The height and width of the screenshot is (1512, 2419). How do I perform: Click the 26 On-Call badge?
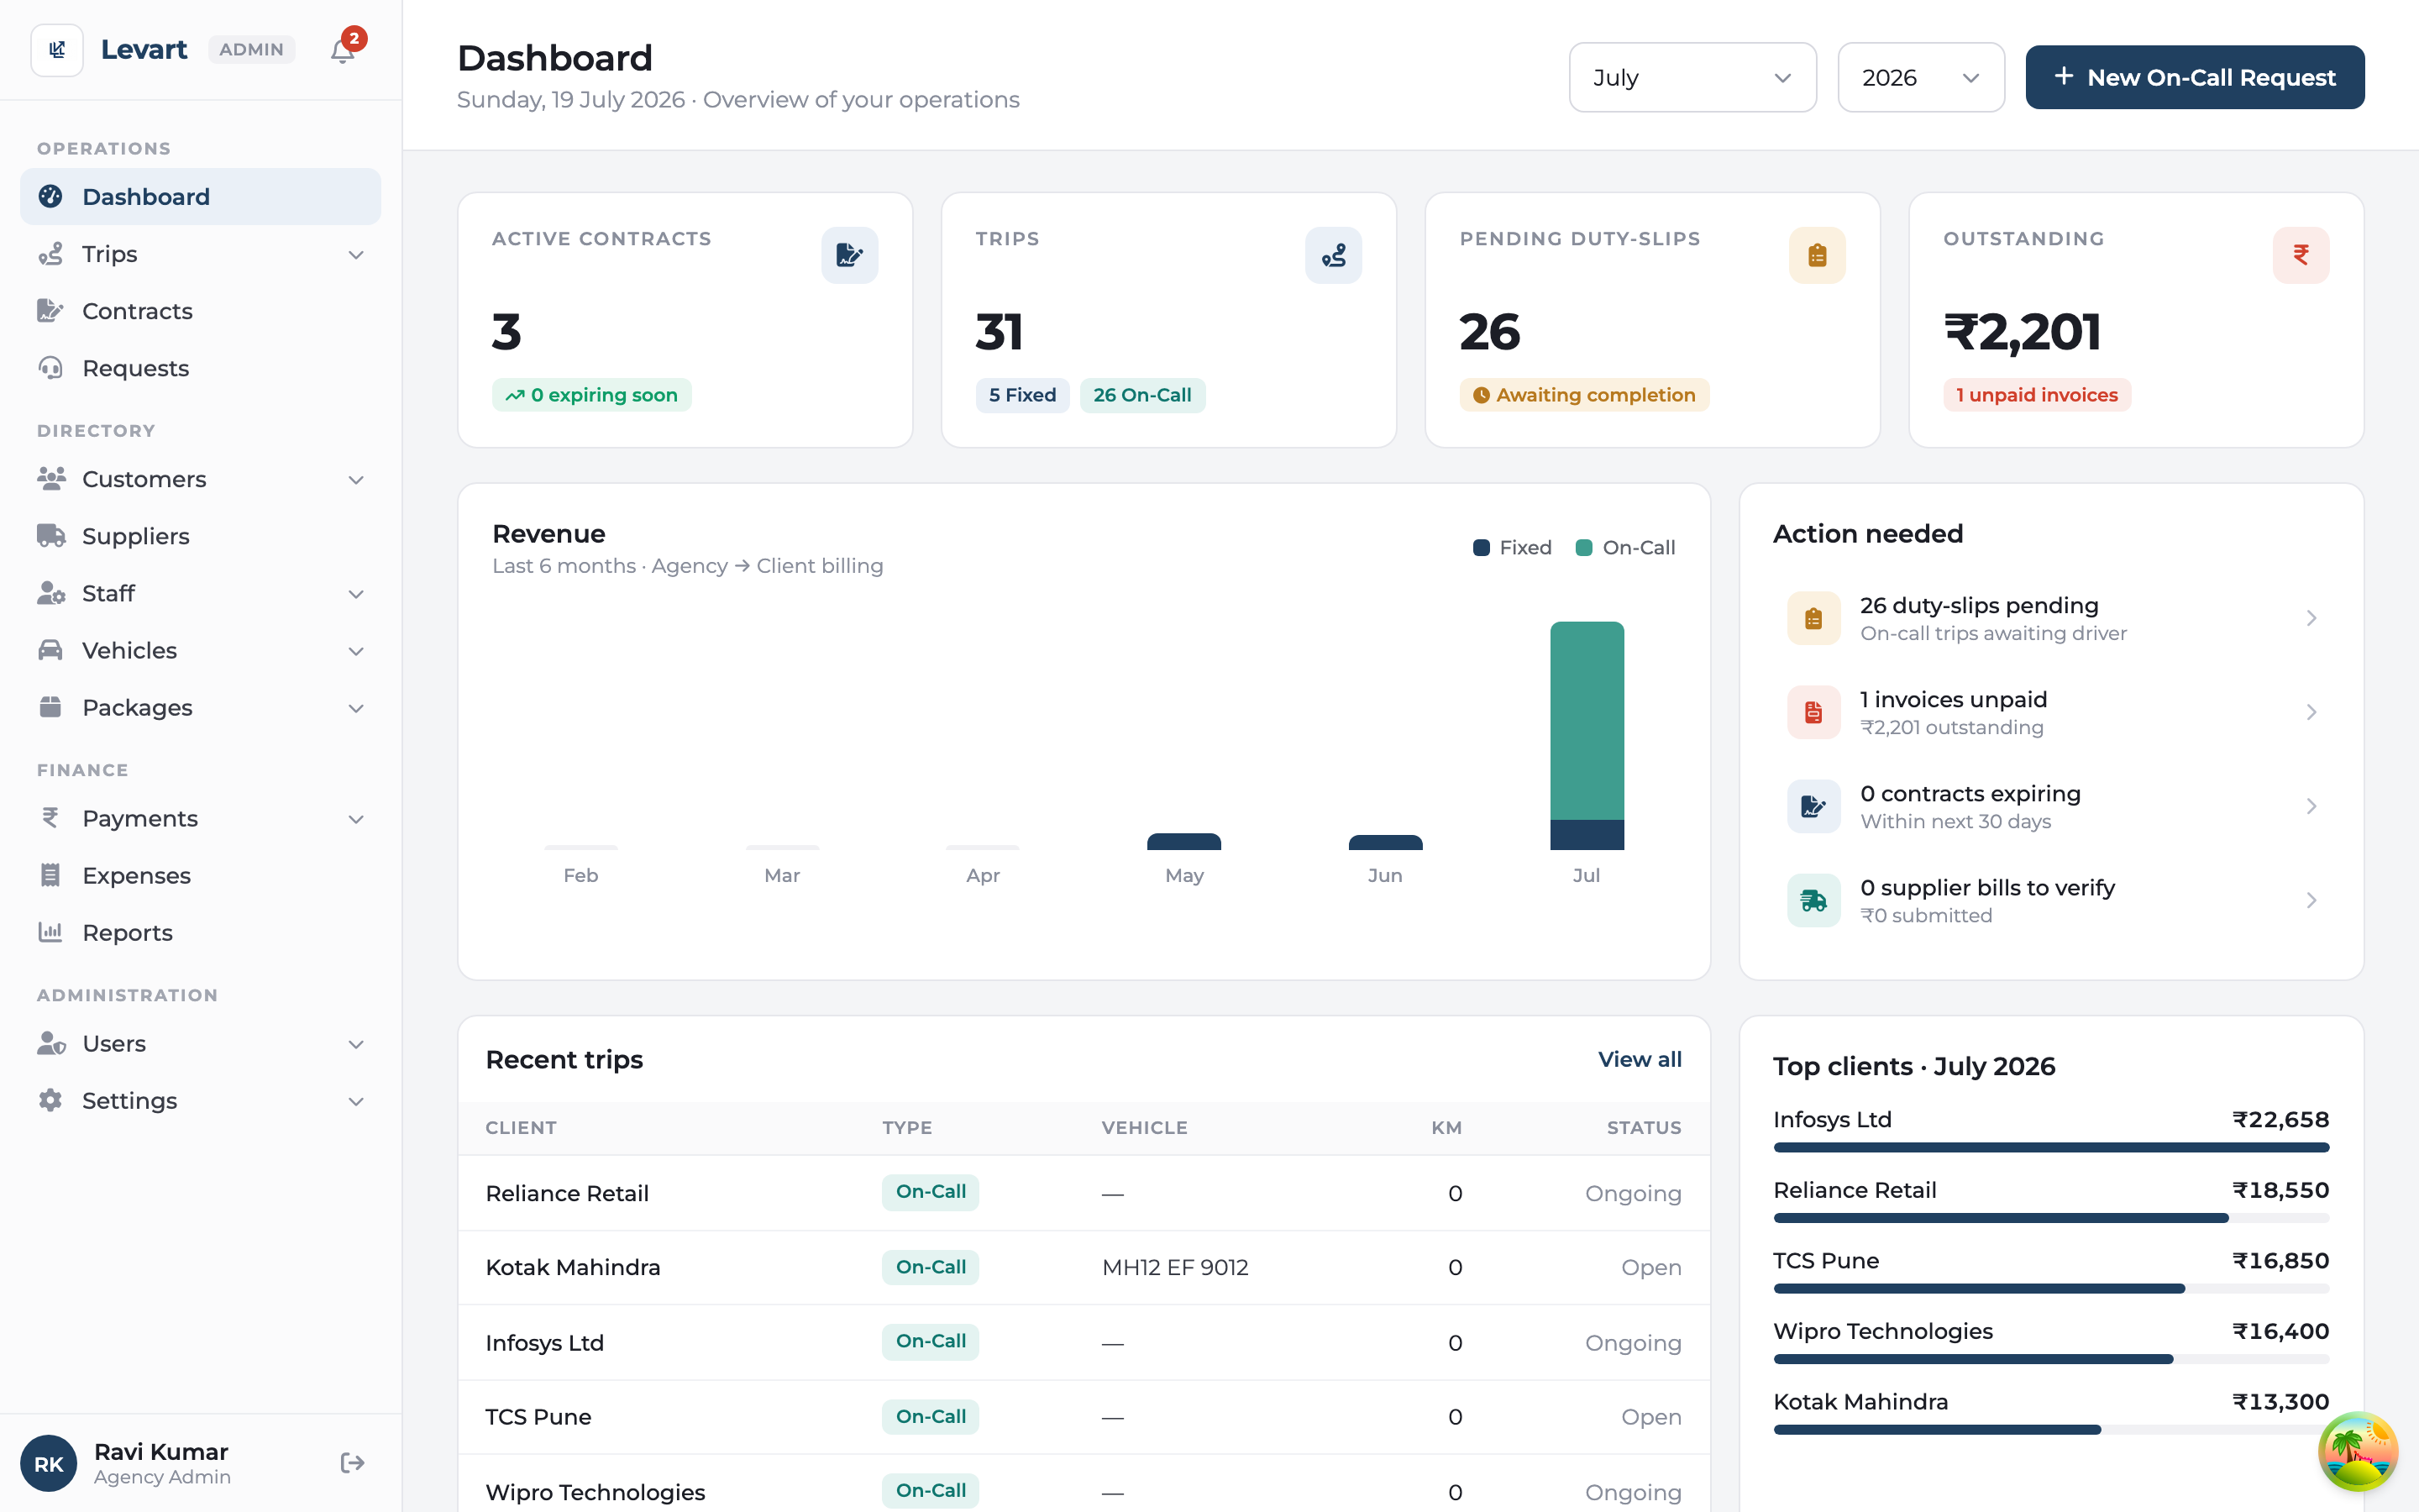point(1142,395)
